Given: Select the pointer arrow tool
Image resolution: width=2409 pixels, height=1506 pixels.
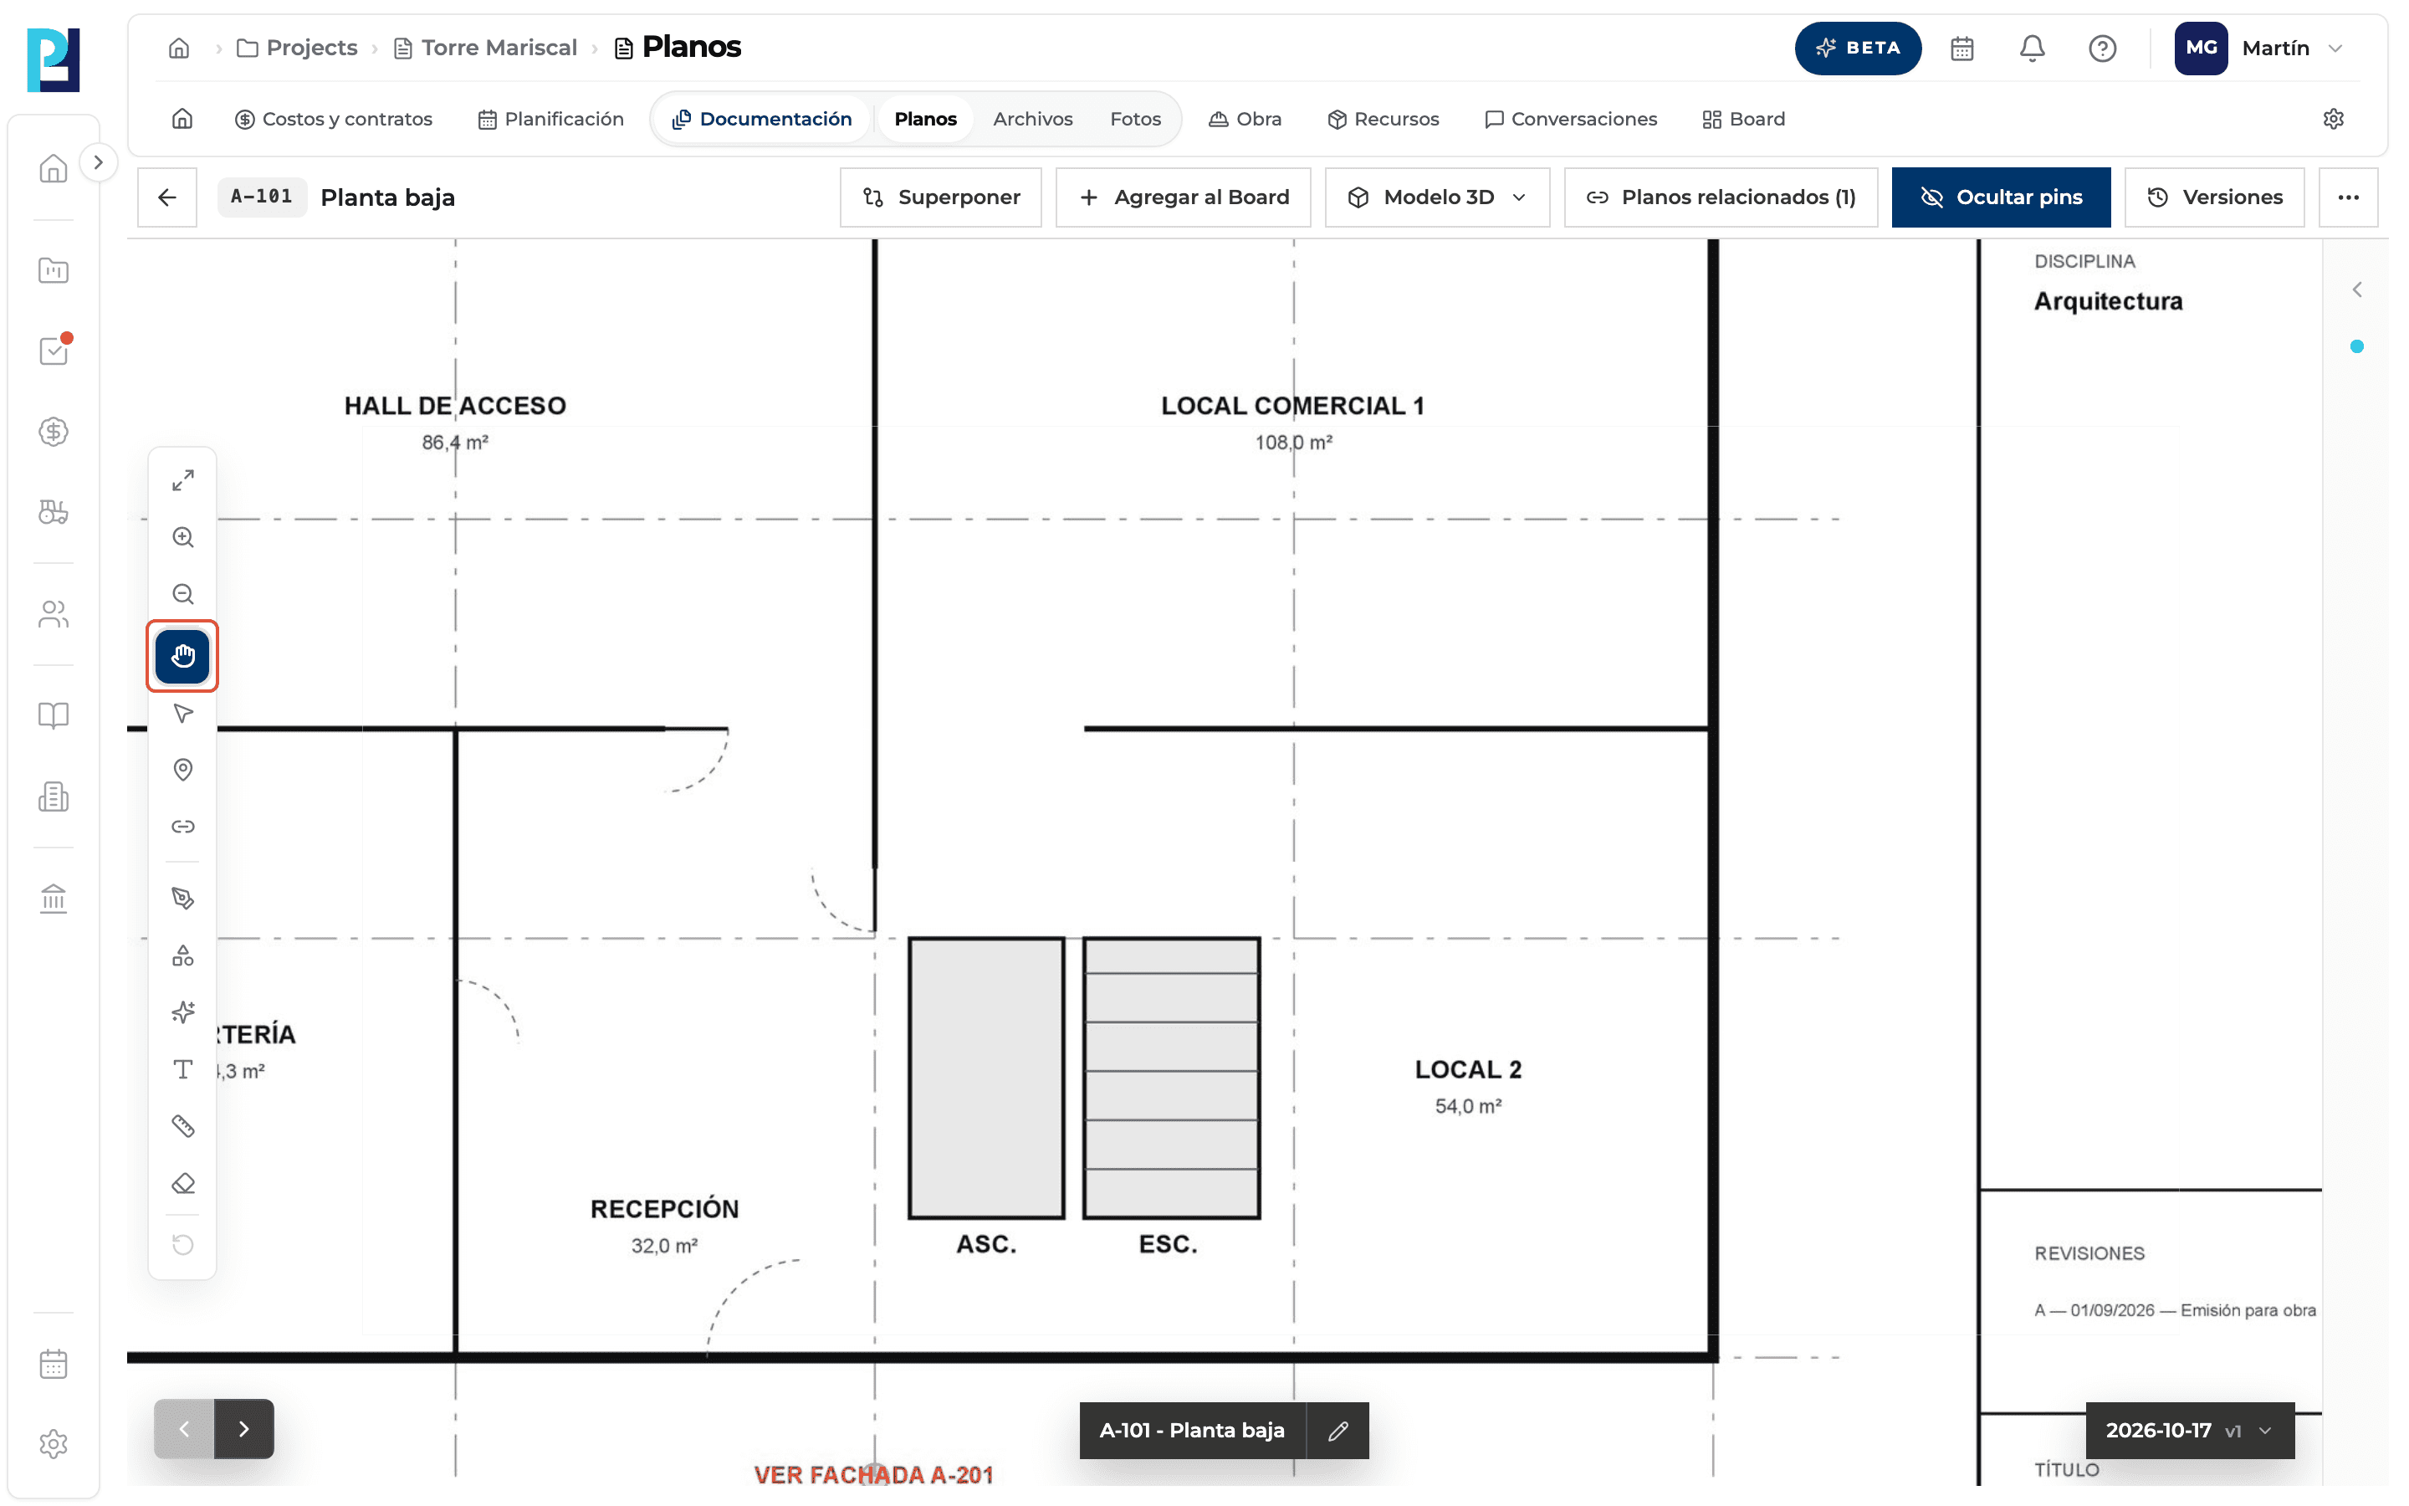Looking at the screenshot, I should coord(182,713).
